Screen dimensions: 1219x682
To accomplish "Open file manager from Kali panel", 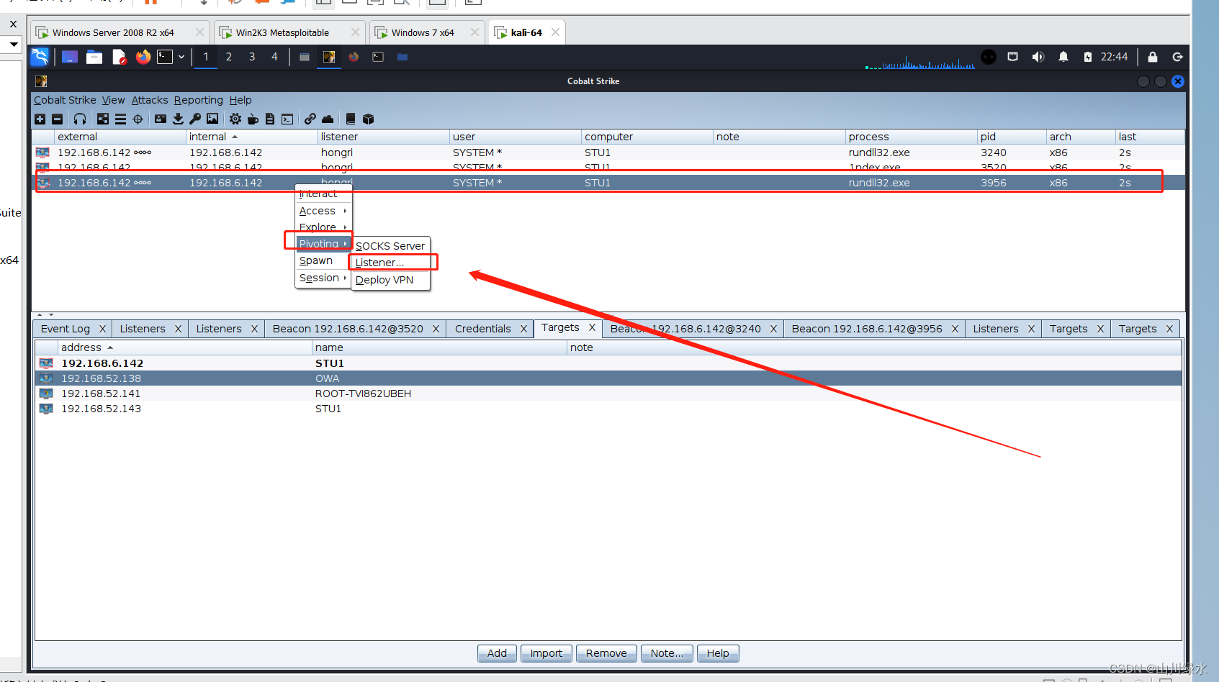I will click(94, 57).
